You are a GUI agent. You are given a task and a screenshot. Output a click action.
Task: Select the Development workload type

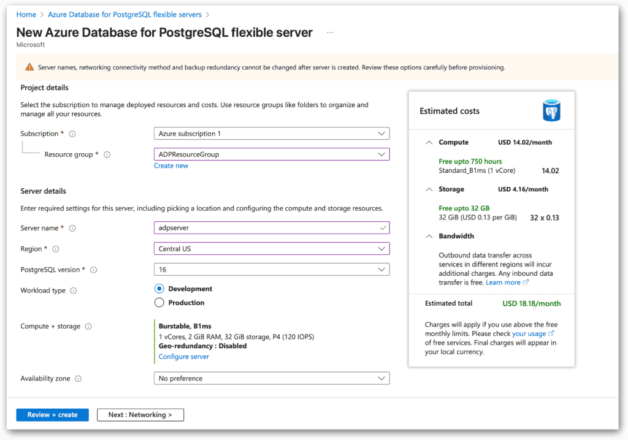pyautogui.click(x=159, y=289)
